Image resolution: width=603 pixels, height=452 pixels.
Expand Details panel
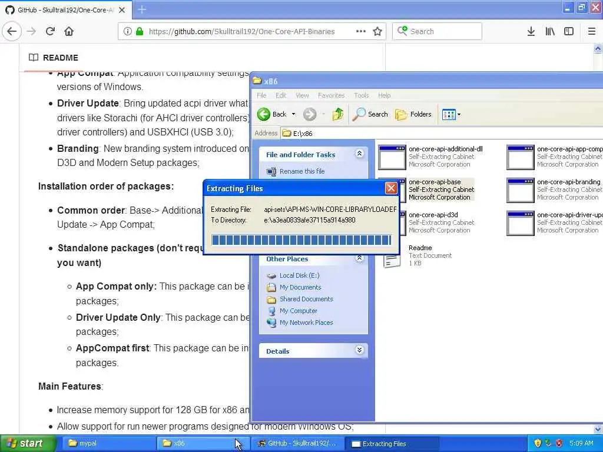point(359,350)
